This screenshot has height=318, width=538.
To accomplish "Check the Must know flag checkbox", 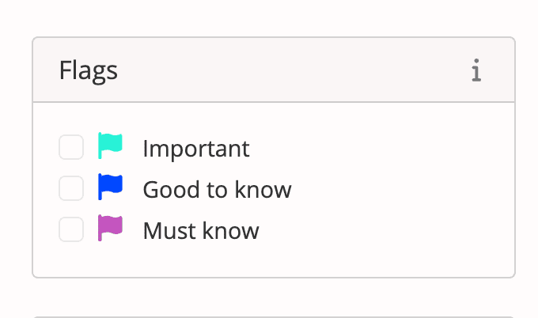I will 71,229.
